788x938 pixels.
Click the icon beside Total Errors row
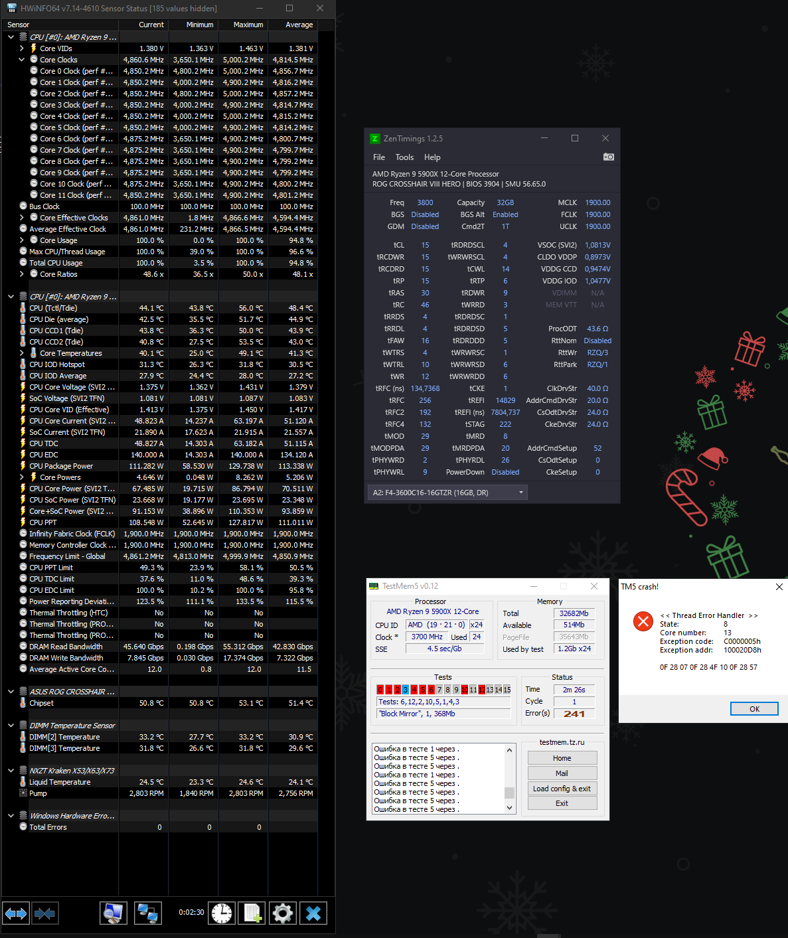pos(23,827)
